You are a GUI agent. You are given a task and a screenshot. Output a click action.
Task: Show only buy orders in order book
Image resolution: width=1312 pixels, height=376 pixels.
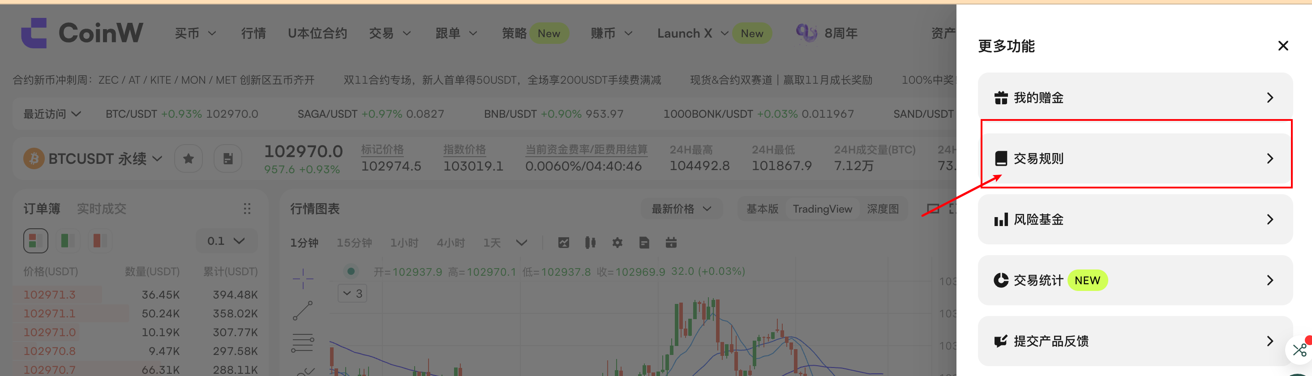click(67, 241)
